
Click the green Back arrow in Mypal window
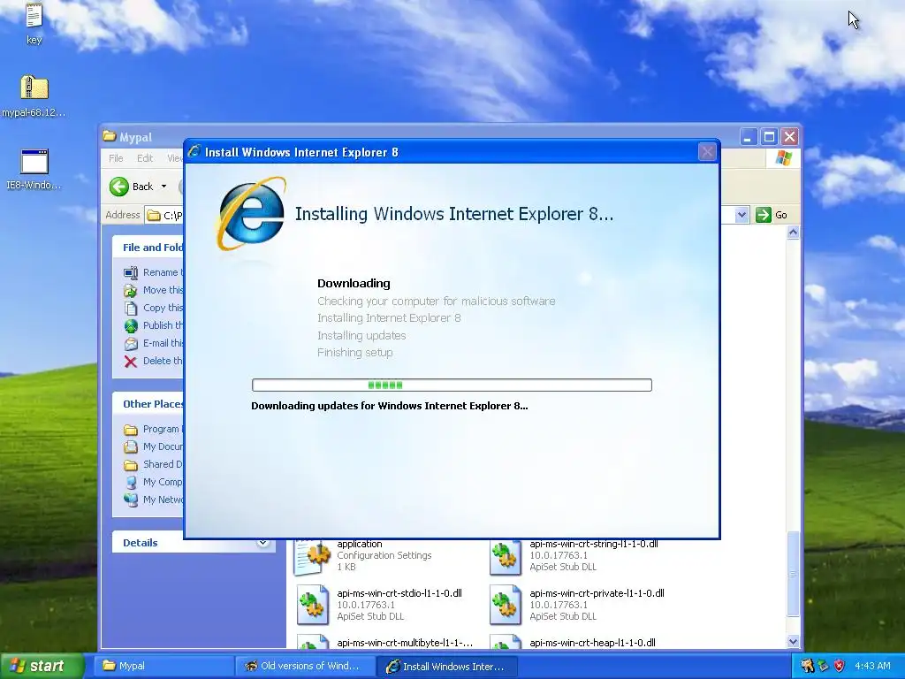[x=119, y=186]
